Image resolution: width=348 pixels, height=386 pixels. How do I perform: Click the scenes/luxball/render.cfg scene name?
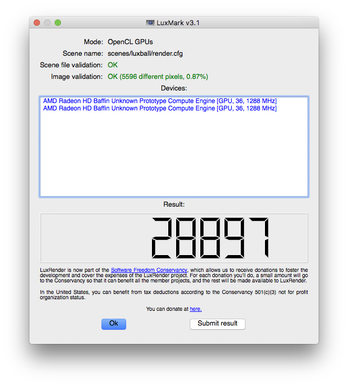point(145,54)
